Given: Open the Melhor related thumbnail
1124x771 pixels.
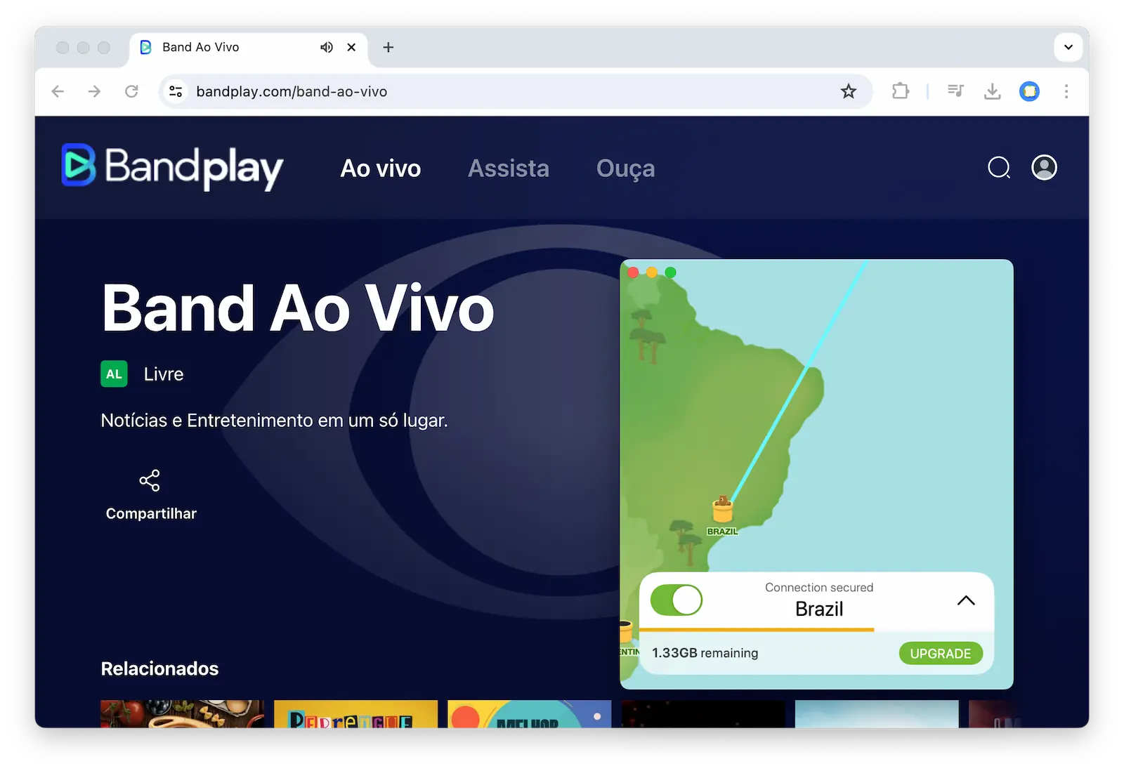Looking at the screenshot, I should click(x=529, y=713).
